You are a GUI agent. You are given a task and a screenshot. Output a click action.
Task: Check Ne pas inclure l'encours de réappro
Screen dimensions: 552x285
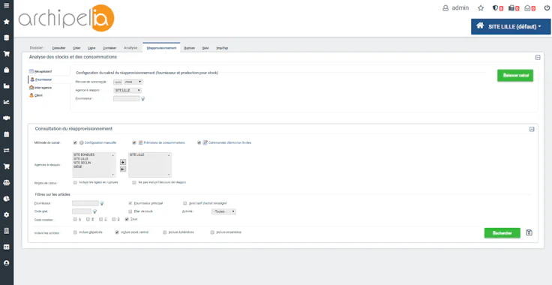click(134, 182)
